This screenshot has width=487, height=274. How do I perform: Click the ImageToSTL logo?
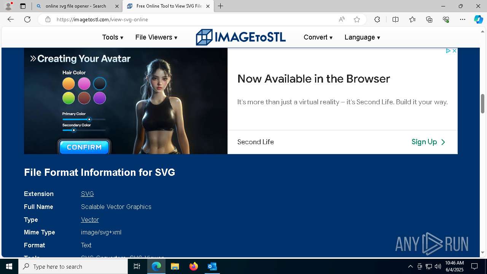(240, 37)
